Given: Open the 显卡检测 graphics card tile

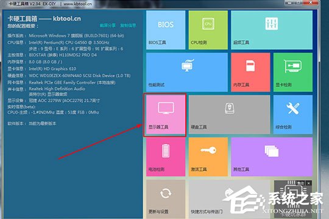Looking at the screenshot, I should (292, 72).
